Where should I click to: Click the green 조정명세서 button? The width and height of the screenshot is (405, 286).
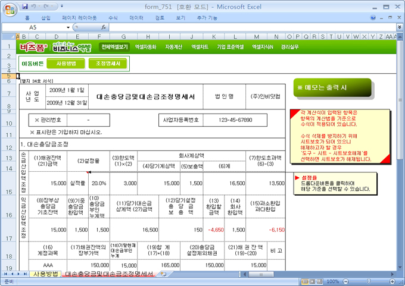pyautogui.click(x=108, y=62)
